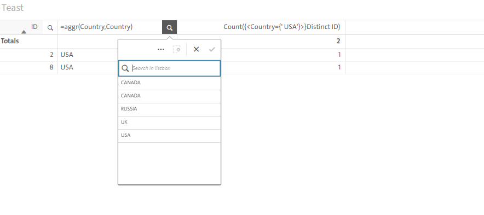
Task: Click the magnifier icon inside the listbox search field
Action: click(x=125, y=68)
